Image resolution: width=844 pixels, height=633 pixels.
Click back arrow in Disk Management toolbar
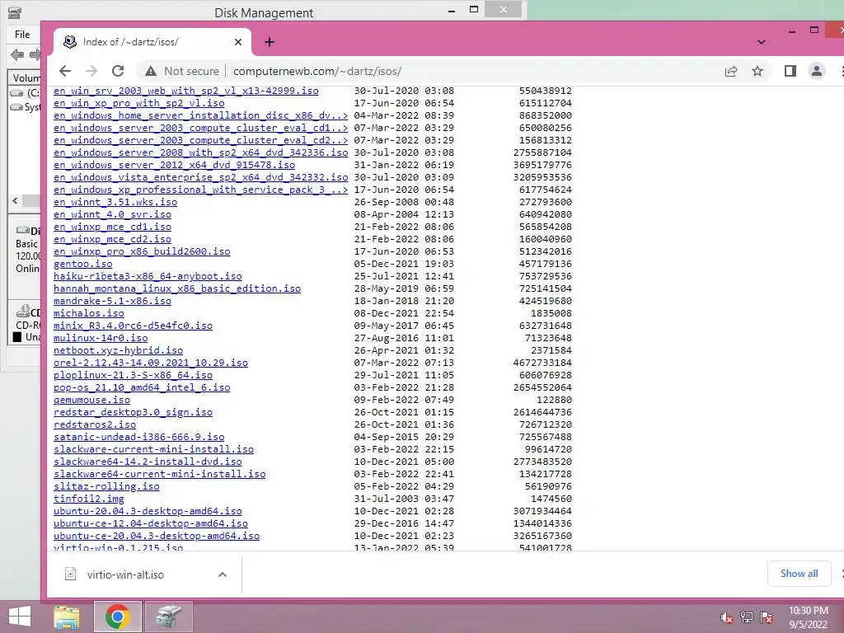pos(17,54)
